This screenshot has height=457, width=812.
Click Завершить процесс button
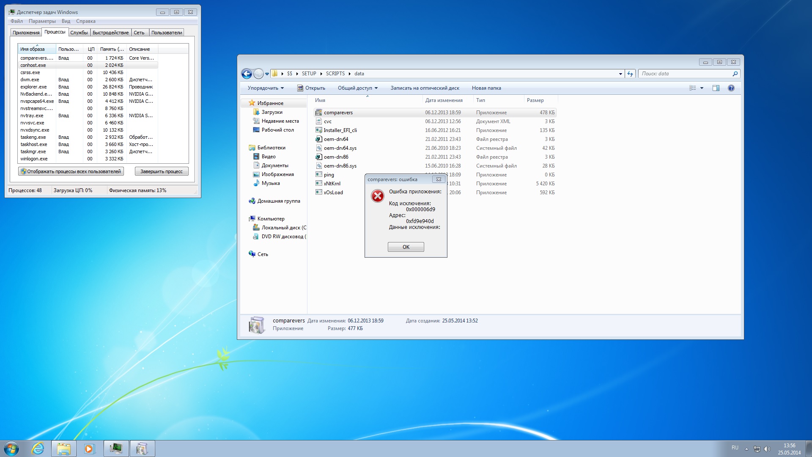click(x=162, y=171)
